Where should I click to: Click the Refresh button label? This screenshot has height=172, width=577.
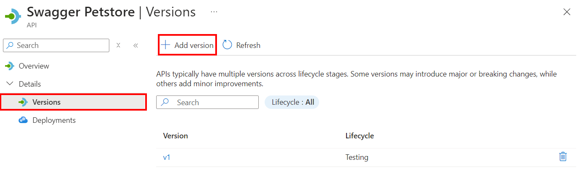248,45
